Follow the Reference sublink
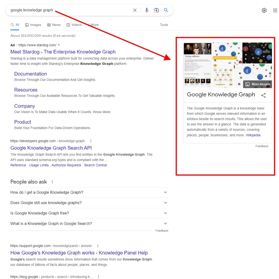This screenshot has height=279, width=279. (18, 165)
